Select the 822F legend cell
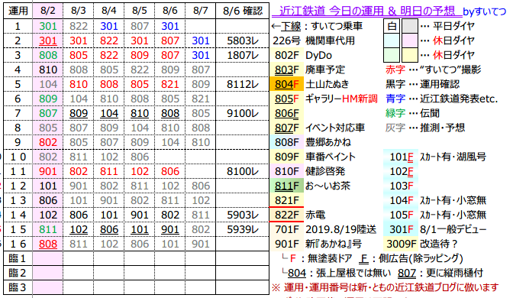The height and width of the screenshot is (298, 513). [x=286, y=215]
